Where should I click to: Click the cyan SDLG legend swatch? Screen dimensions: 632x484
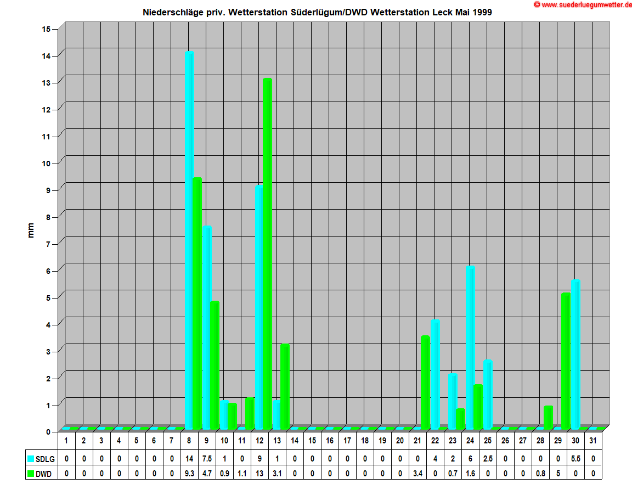(x=31, y=459)
